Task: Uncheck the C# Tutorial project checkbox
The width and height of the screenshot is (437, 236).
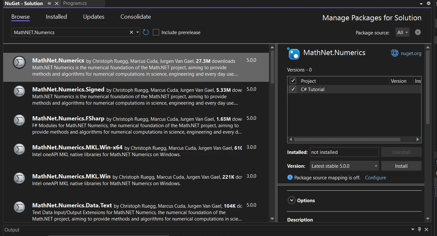Action: (x=293, y=89)
